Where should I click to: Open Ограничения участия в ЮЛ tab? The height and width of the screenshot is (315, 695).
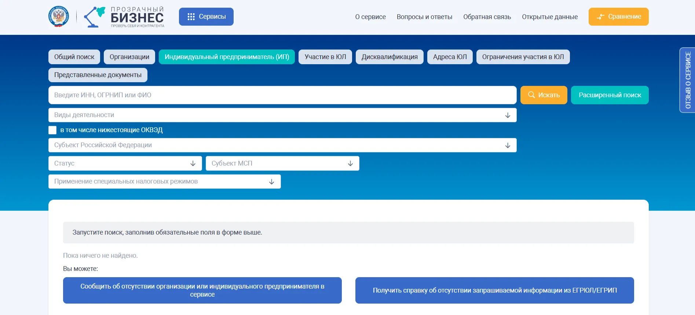(523, 57)
